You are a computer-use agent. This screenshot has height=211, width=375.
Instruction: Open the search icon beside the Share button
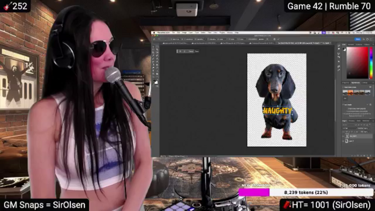point(364,39)
